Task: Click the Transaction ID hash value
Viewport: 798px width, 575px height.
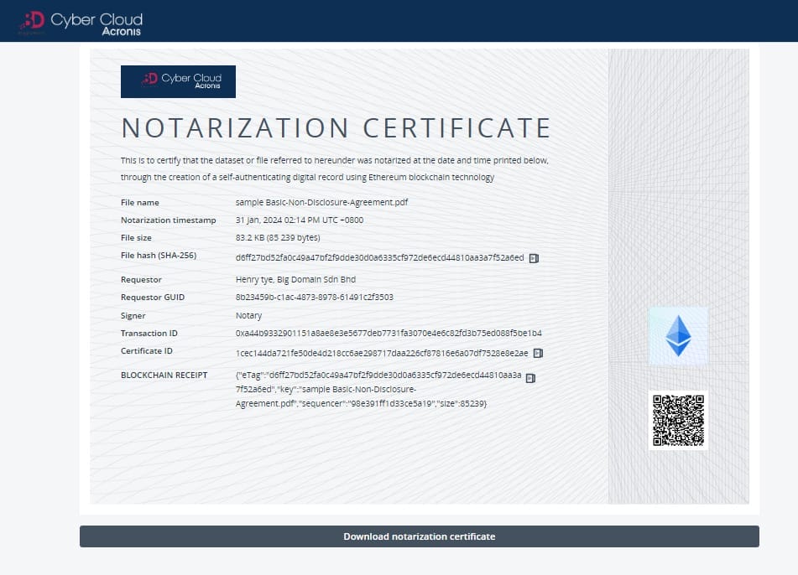Action: click(389, 334)
